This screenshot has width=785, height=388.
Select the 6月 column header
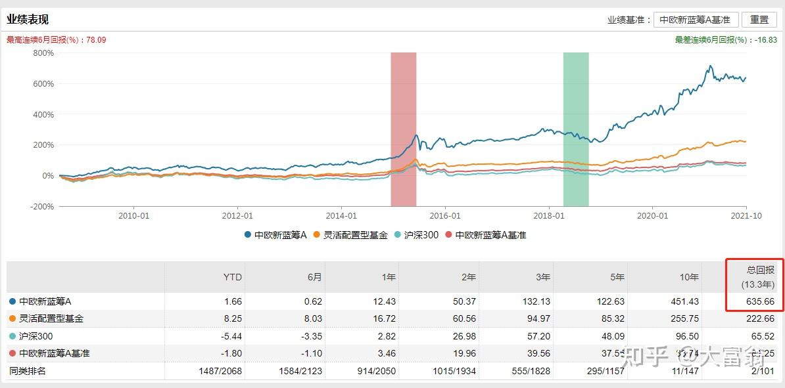point(315,277)
